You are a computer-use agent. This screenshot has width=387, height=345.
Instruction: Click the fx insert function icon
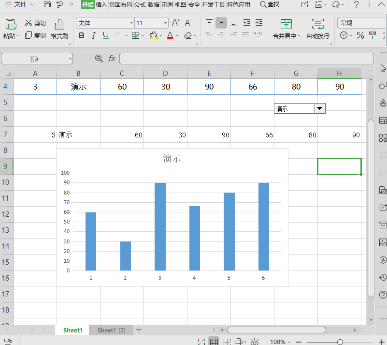(x=112, y=59)
